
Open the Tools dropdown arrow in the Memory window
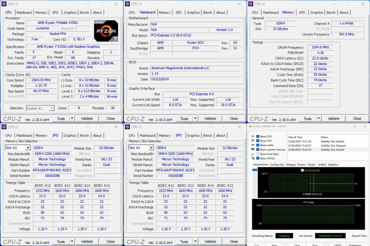pos(319,119)
